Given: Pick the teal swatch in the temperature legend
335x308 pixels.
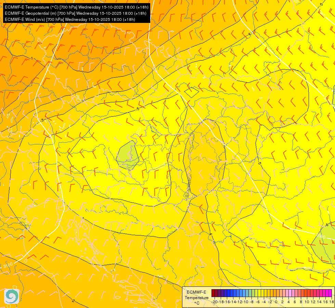Looking at the screenshot, I should pos(247,293).
